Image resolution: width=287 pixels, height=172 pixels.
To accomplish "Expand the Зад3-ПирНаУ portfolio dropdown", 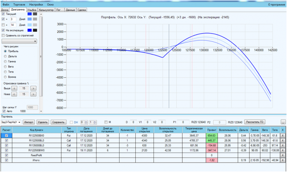I will point(11,122).
